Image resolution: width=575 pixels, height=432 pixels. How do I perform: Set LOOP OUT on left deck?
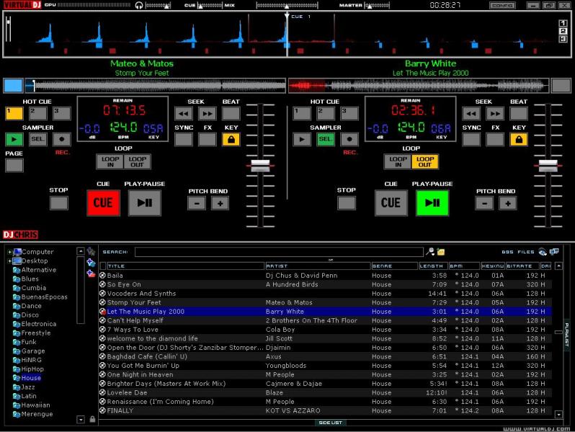pyautogui.click(x=137, y=161)
